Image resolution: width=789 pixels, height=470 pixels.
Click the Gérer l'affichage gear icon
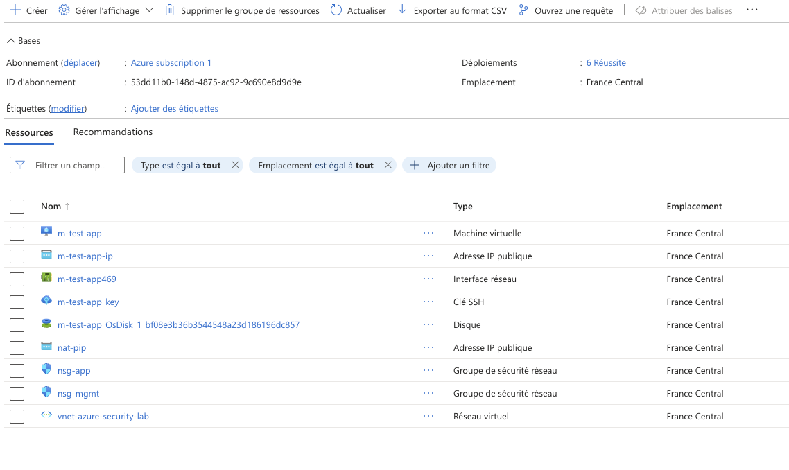(x=64, y=10)
